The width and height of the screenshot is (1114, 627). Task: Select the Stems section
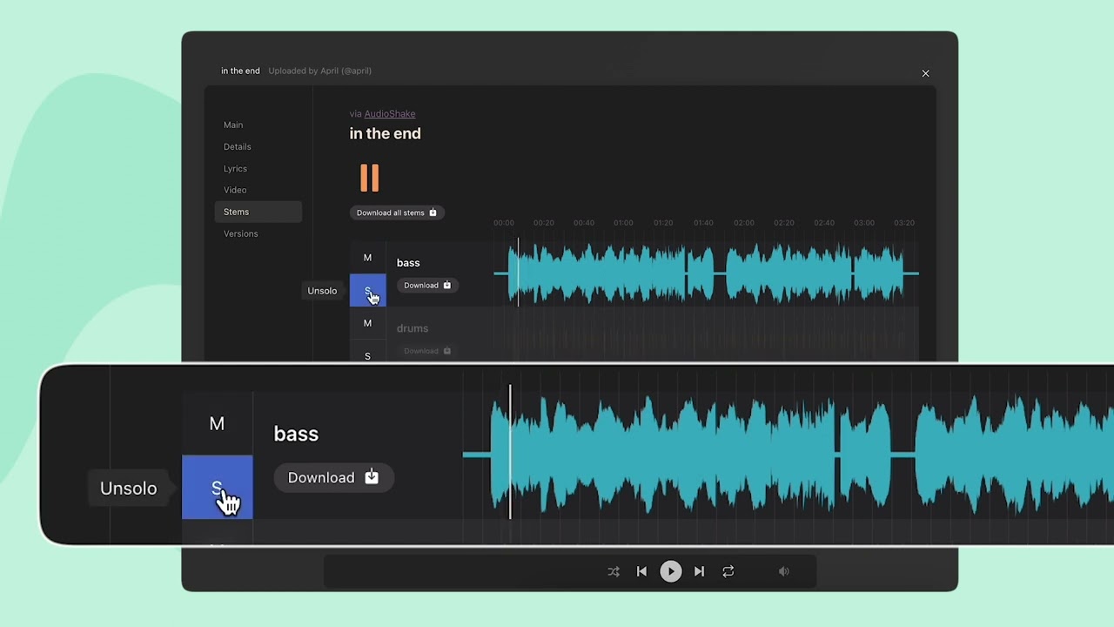click(x=258, y=212)
